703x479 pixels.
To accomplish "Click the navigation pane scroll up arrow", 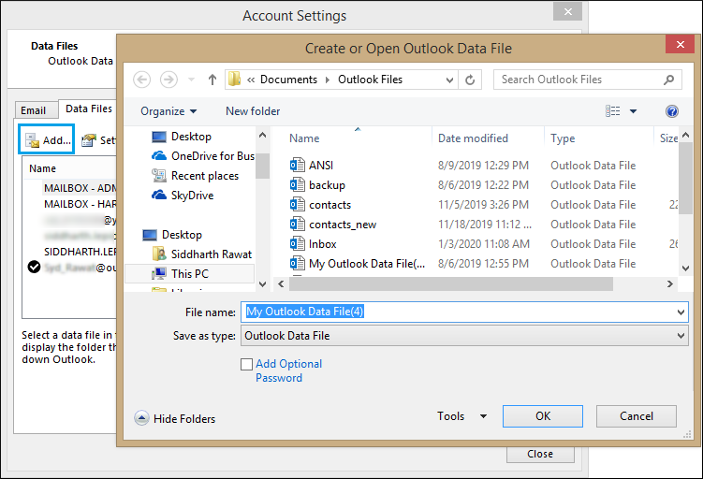I will coord(263,135).
